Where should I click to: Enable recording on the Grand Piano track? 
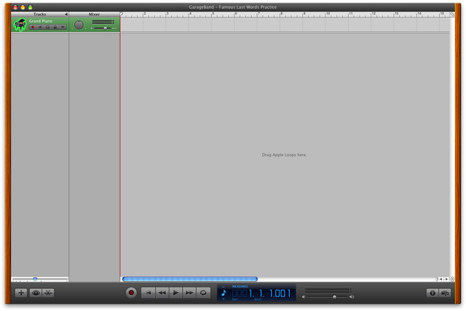coord(33,28)
